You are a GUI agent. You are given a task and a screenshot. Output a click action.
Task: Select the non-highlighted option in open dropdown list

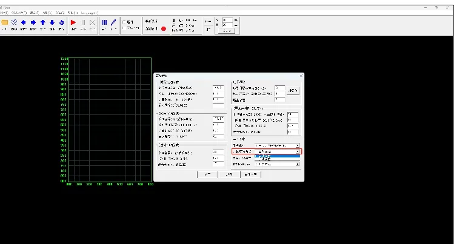coord(278,159)
